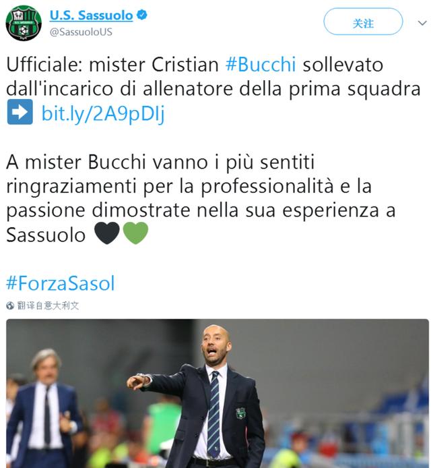Click the first paragraph of tweet text
Screen dimensions: 431x468
[213, 89]
